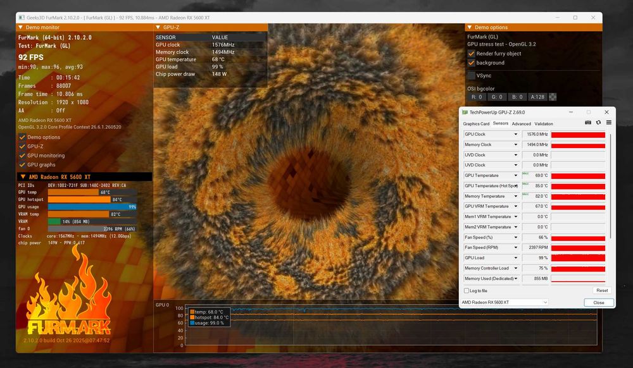
Task: Edit the G: 0 color field
Action: click(x=497, y=97)
